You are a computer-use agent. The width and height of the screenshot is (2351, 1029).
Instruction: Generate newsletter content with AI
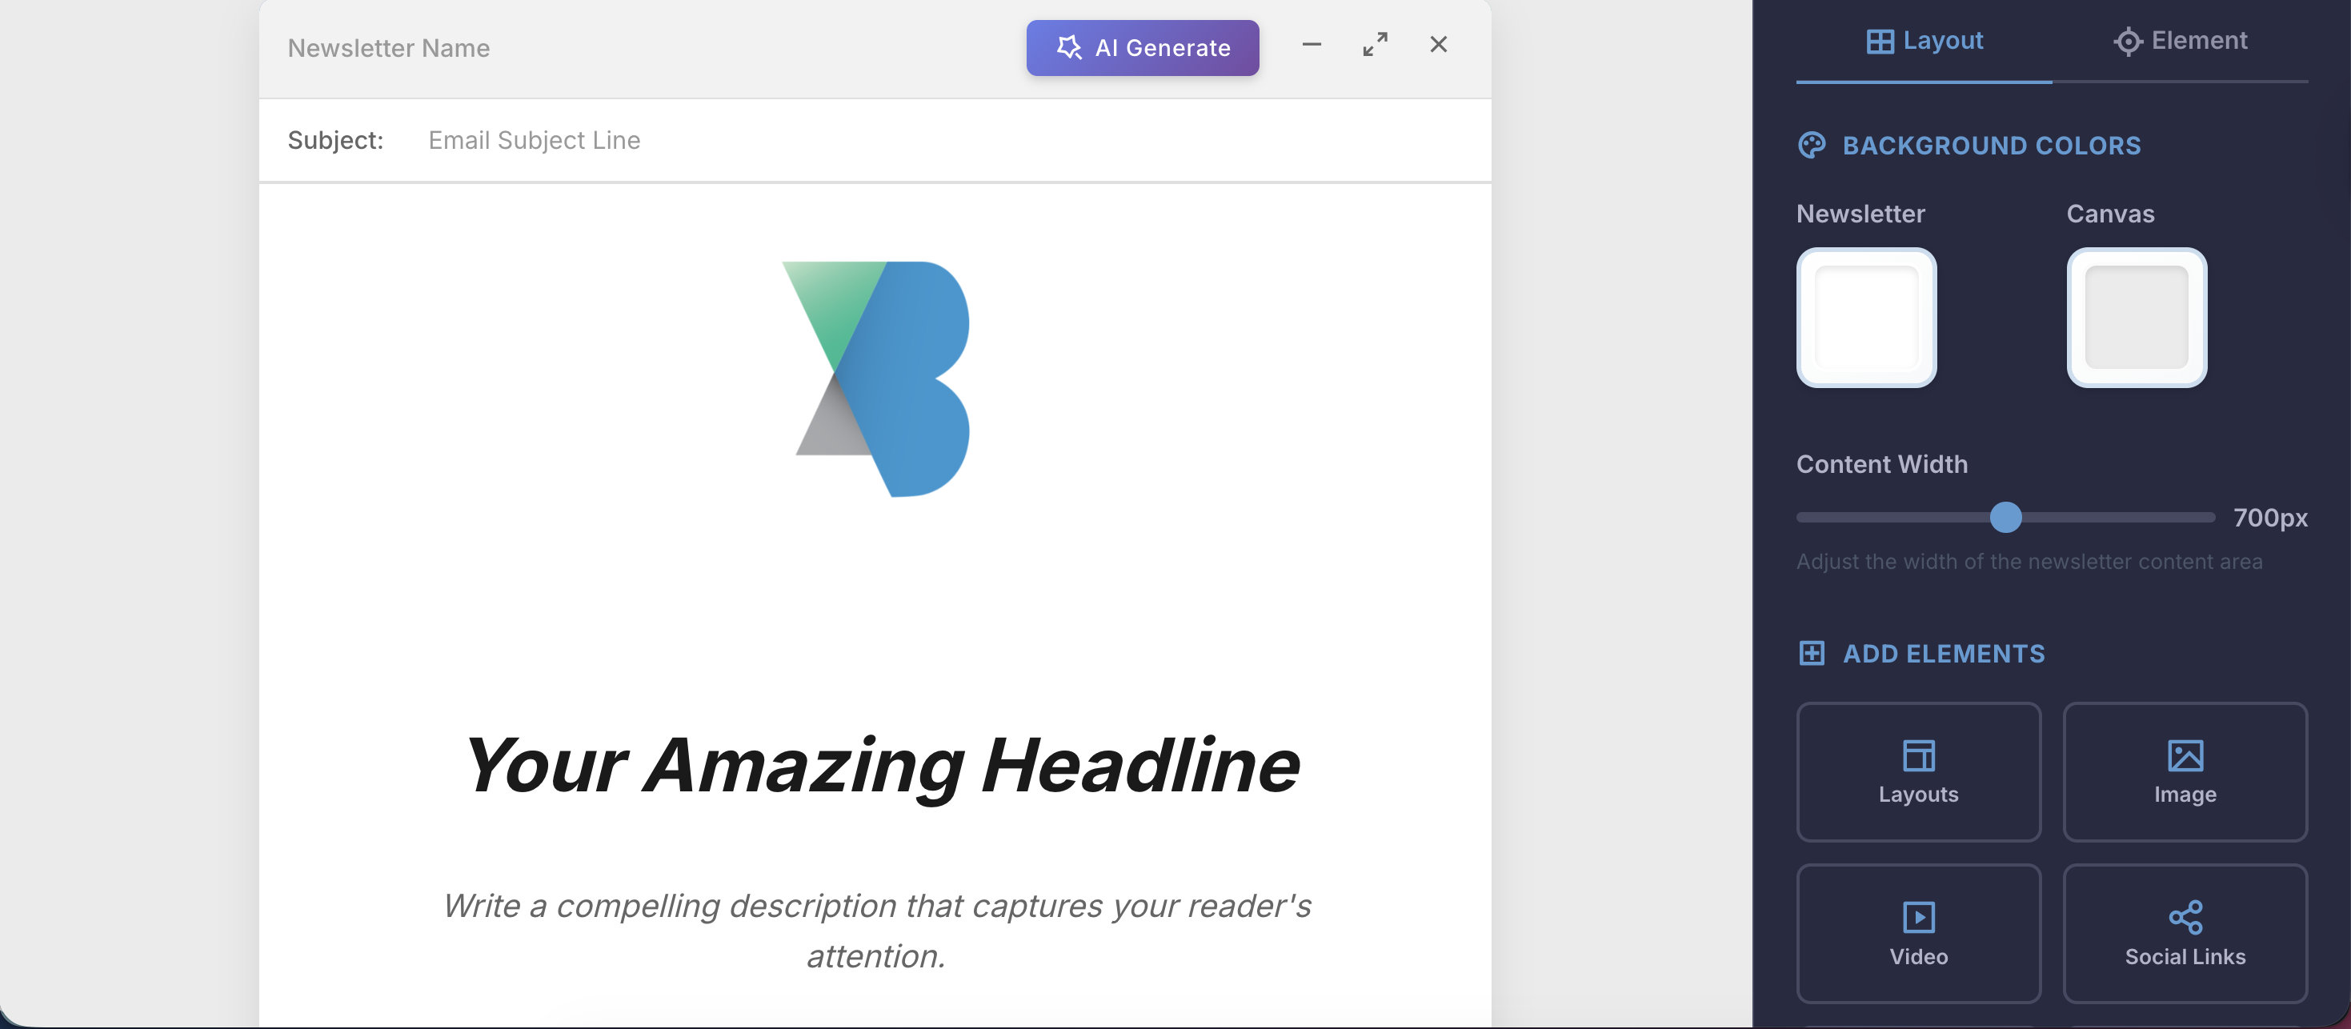click(1143, 47)
